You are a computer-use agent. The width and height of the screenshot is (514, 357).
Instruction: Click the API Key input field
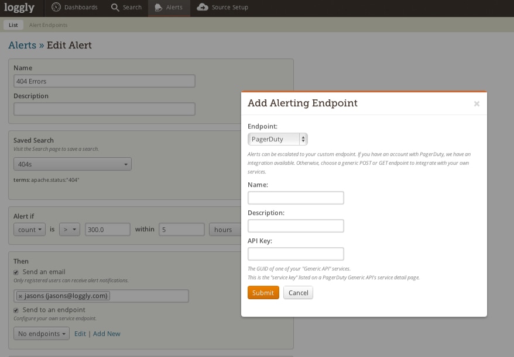[x=296, y=254]
